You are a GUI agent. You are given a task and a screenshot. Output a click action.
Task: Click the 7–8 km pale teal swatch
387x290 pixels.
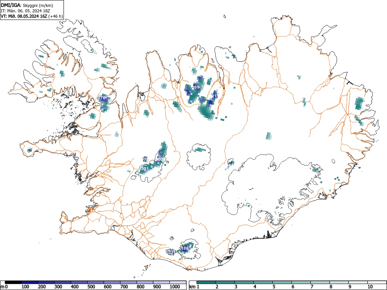320,282
